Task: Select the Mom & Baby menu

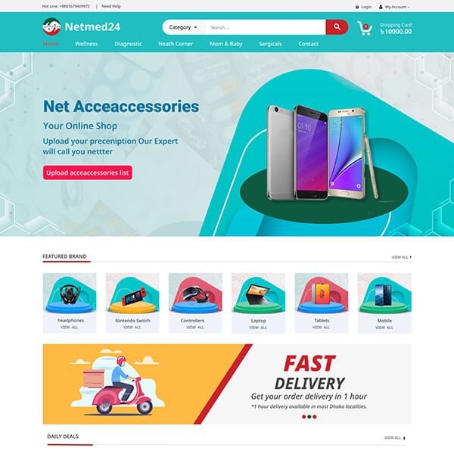Action: click(225, 44)
